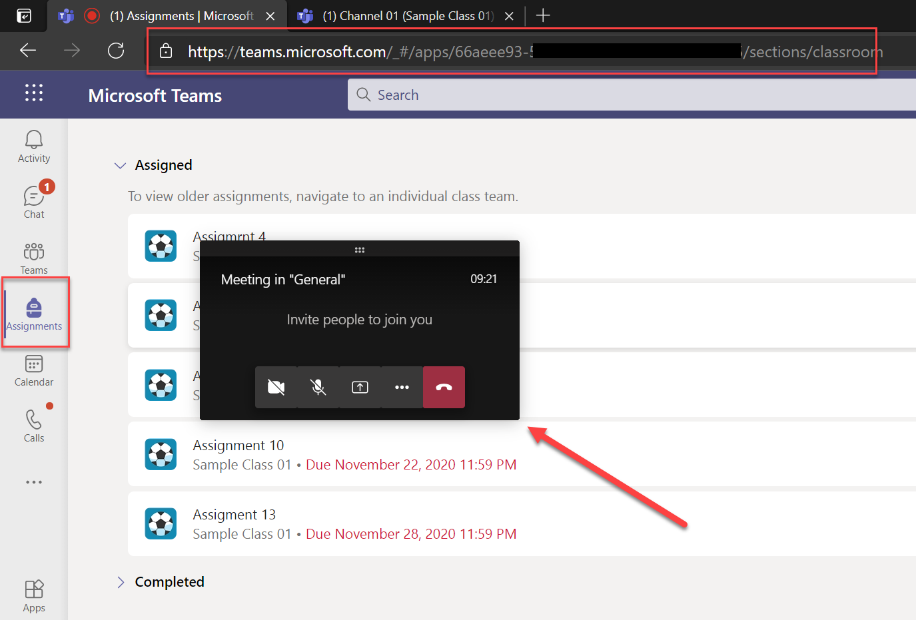View site information lock icon
This screenshot has height=620, width=916.
tap(166, 51)
